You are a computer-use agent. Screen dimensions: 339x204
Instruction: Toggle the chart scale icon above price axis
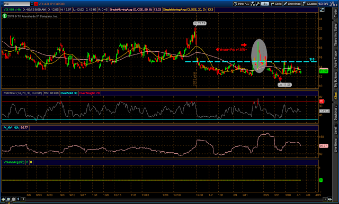tap(322, 10)
